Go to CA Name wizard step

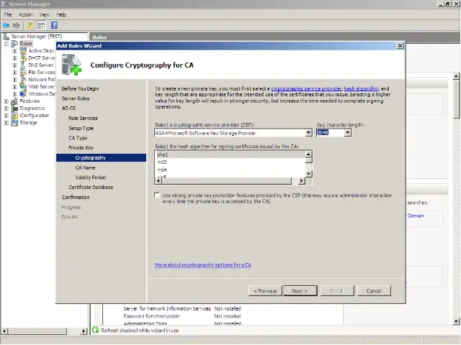coord(85,167)
